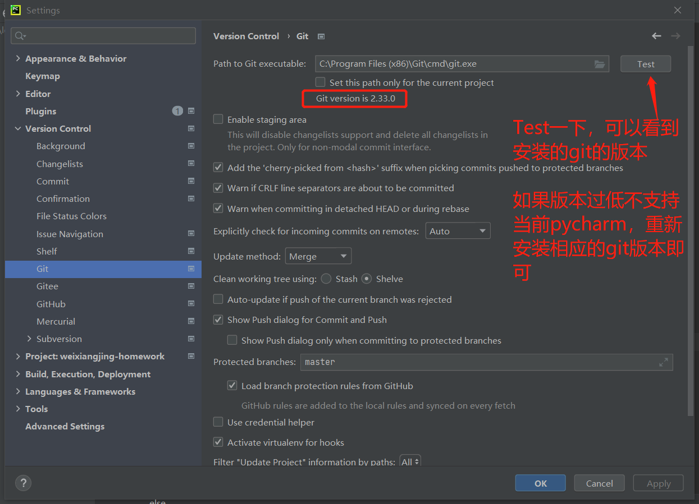Click the search magnifier icon in settings search
This screenshot has width=699, height=504.
[x=20, y=36]
